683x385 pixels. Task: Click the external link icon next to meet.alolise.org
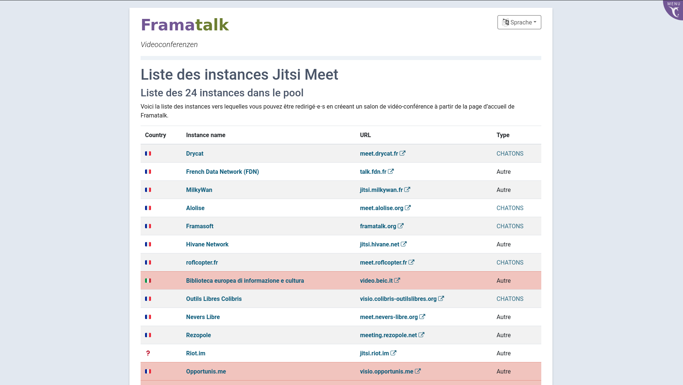(408, 208)
